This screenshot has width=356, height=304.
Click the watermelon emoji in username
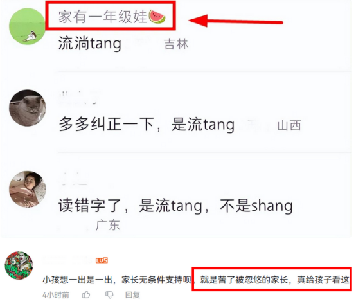click(x=157, y=17)
